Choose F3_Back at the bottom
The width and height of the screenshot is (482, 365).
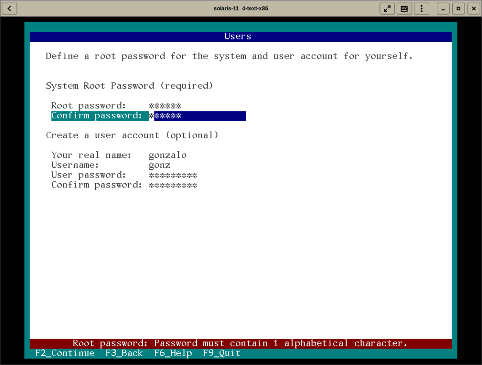click(124, 353)
